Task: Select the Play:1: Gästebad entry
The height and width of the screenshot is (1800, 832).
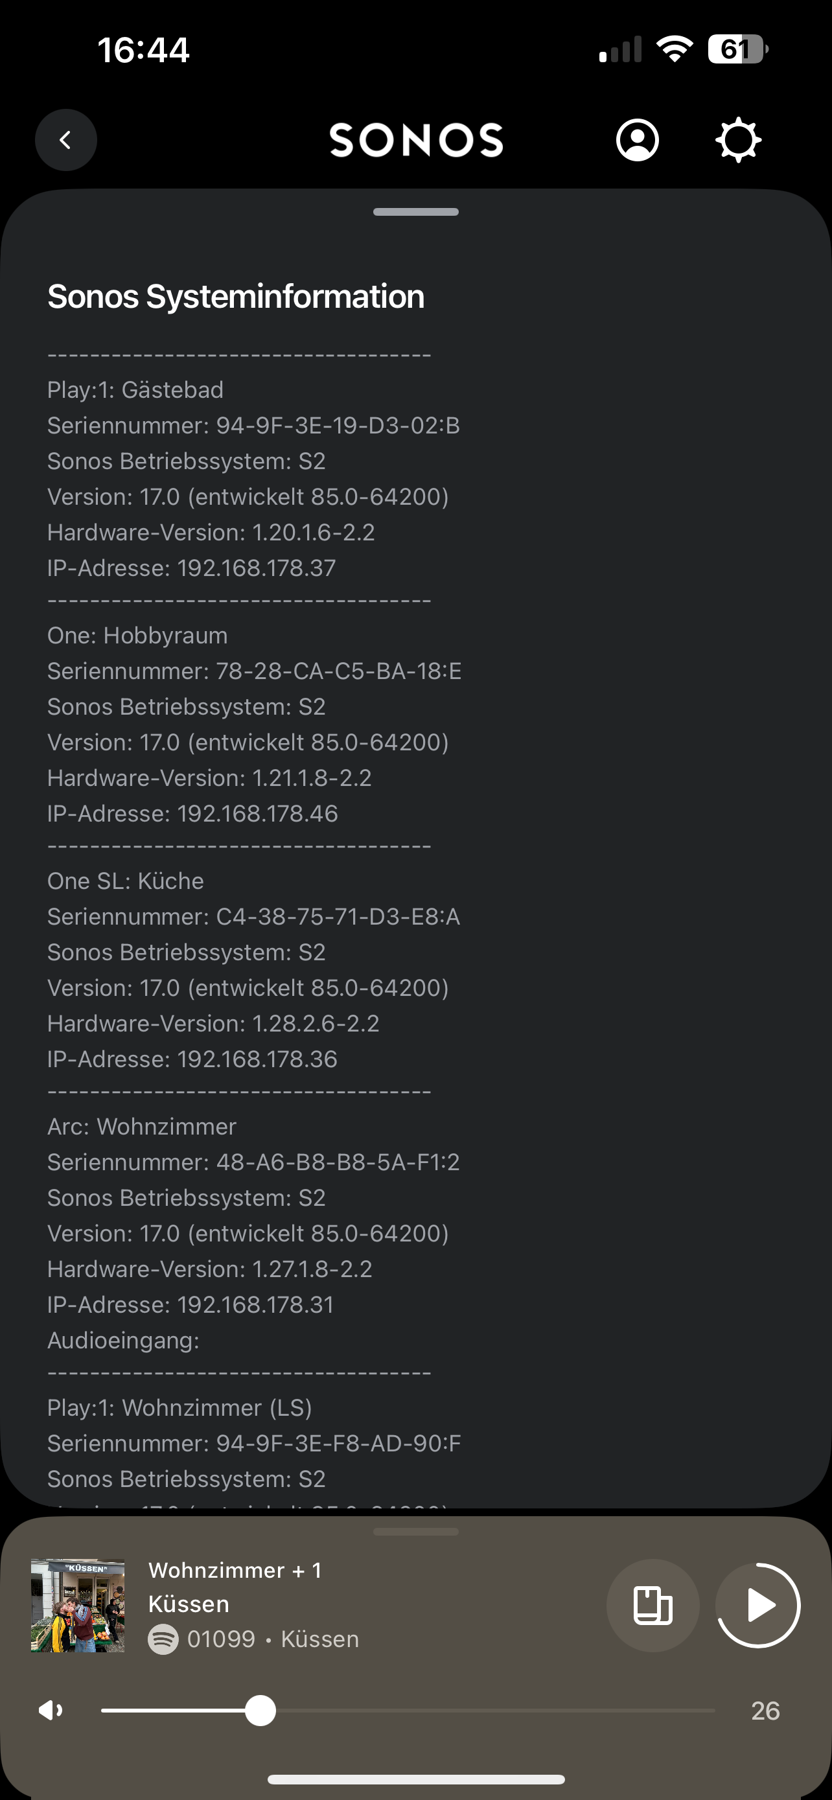Action: (x=135, y=390)
